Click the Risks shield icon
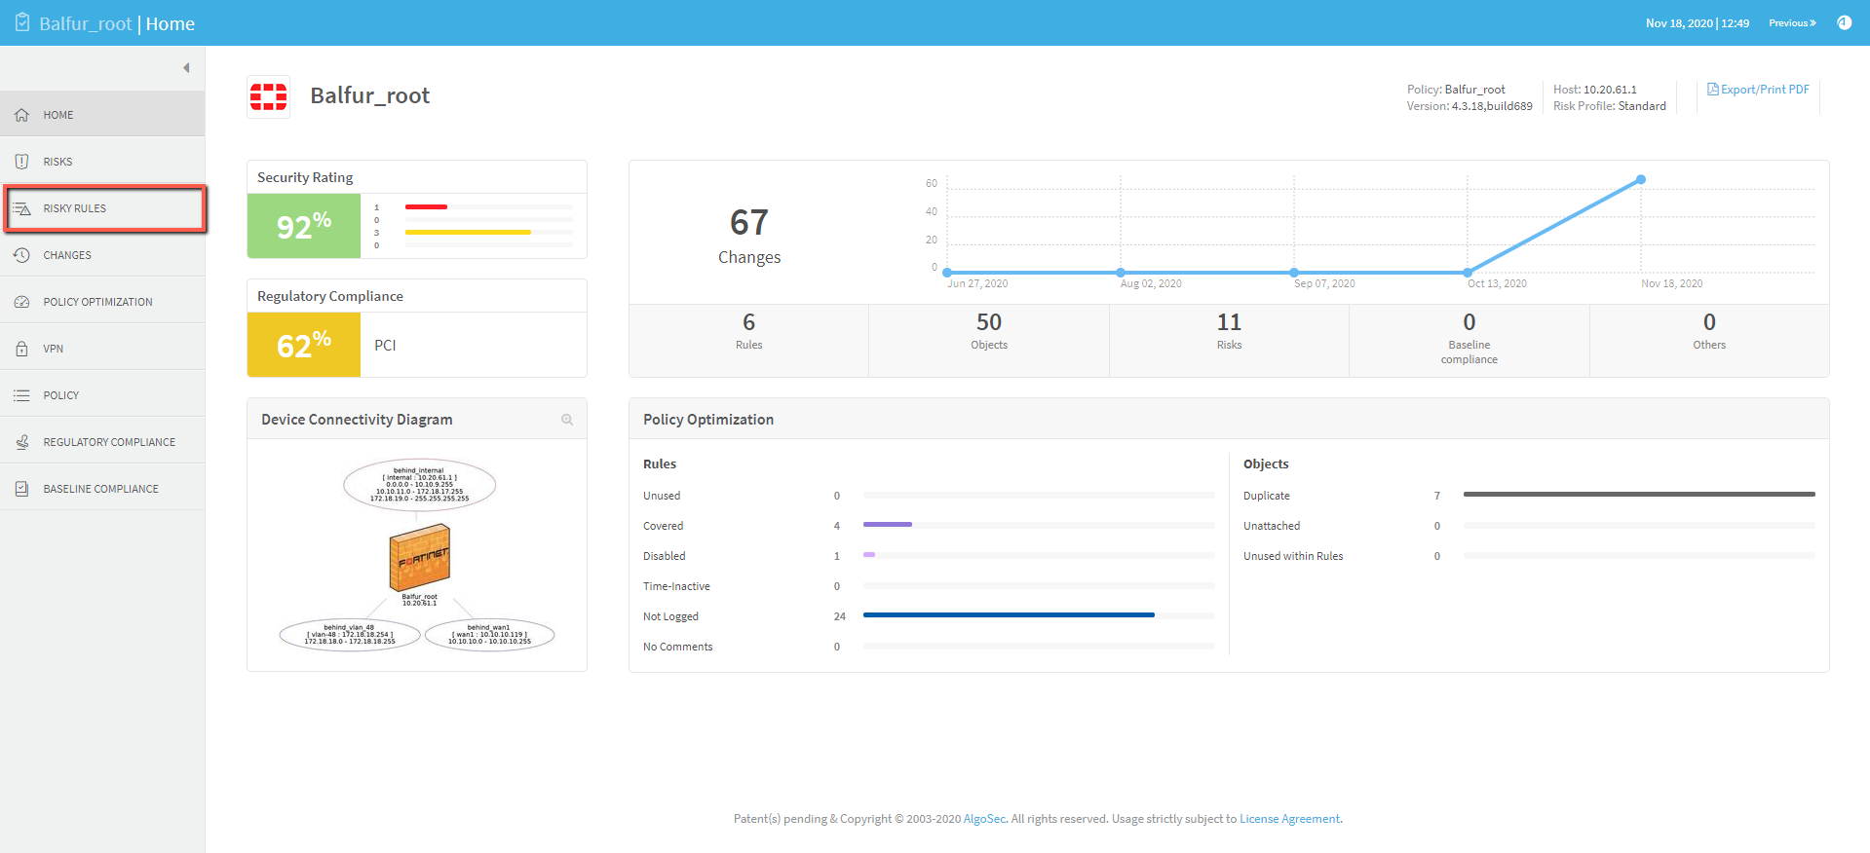Viewport: 1870px width, 853px height. pos(21,162)
